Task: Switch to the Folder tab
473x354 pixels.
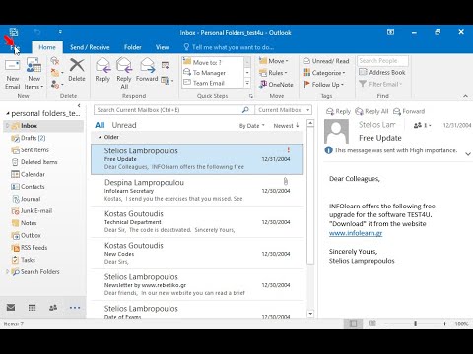Action: tap(133, 47)
